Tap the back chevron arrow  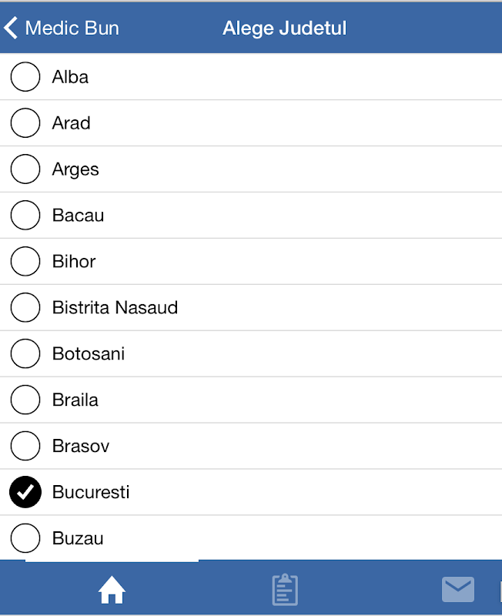point(11,28)
